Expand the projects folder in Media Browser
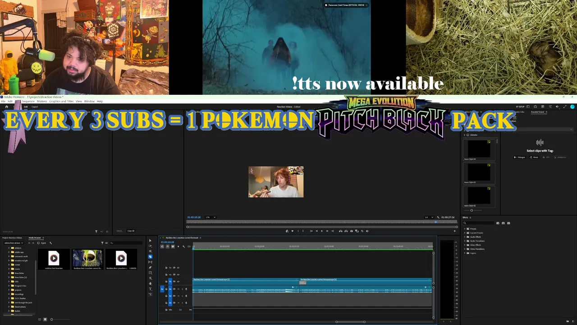This screenshot has width=577, height=325. point(9,290)
